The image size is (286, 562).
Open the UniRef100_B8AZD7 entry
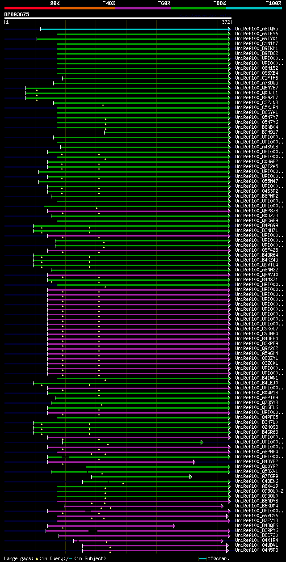click(x=257, y=97)
